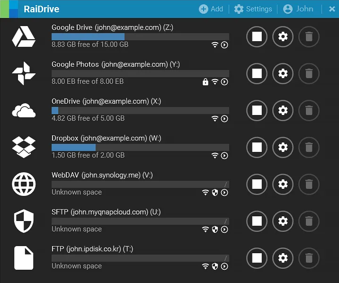Delete the FTP (T:) entry
This screenshot has height=283, width=339.
309,258
